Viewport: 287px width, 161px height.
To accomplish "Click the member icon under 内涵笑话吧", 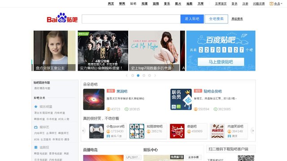I will coord(229,131).
